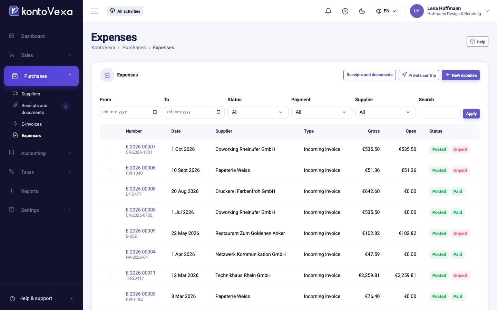Select checkbox for expense E-2026-00009
The width and height of the screenshot is (497, 310).
[x=109, y=234]
